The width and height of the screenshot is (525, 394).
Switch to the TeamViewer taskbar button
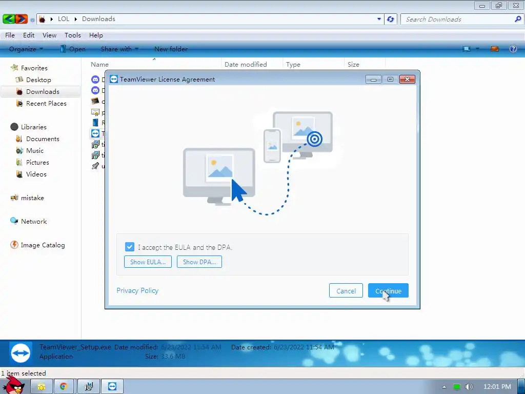(x=112, y=387)
